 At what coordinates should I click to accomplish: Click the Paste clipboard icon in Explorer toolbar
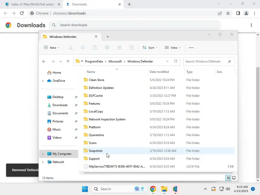pos(95,47)
